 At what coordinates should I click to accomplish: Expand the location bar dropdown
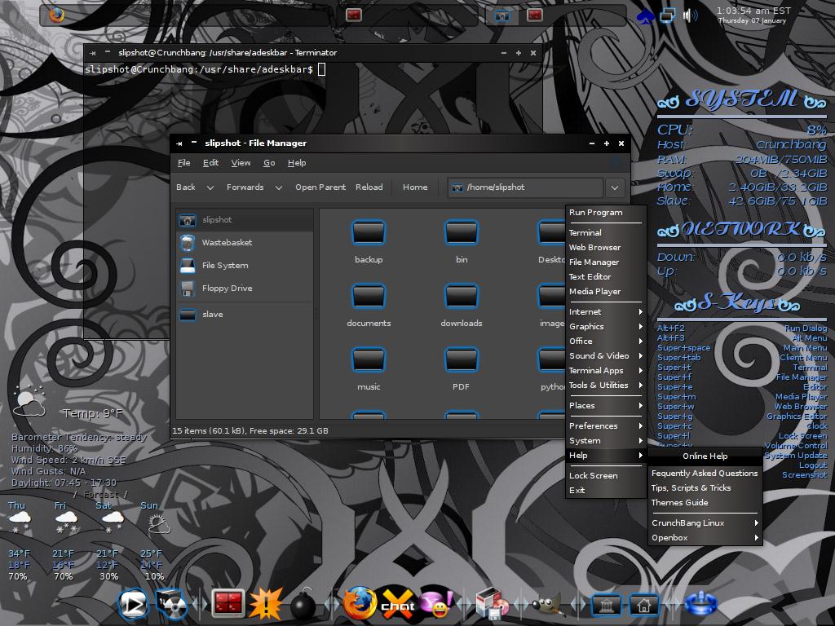[615, 187]
